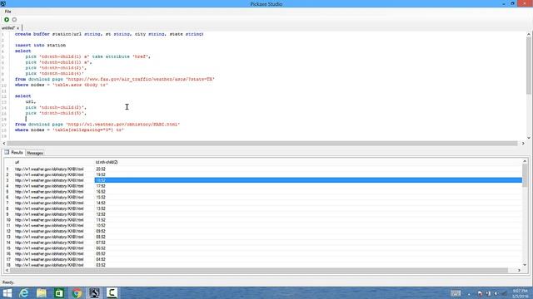The image size is (533, 299).
Task: Click the url cell in result row 10
Action: click(53, 220)
